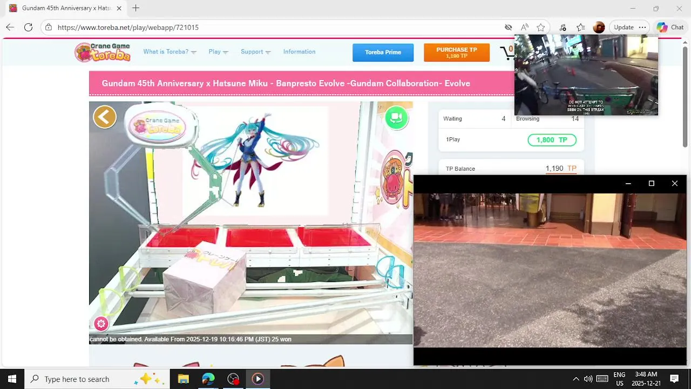Switch camera view with green camera icon

[x=396, y=118]
